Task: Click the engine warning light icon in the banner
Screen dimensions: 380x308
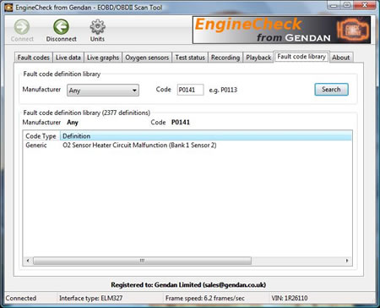Action: point(353,30)
